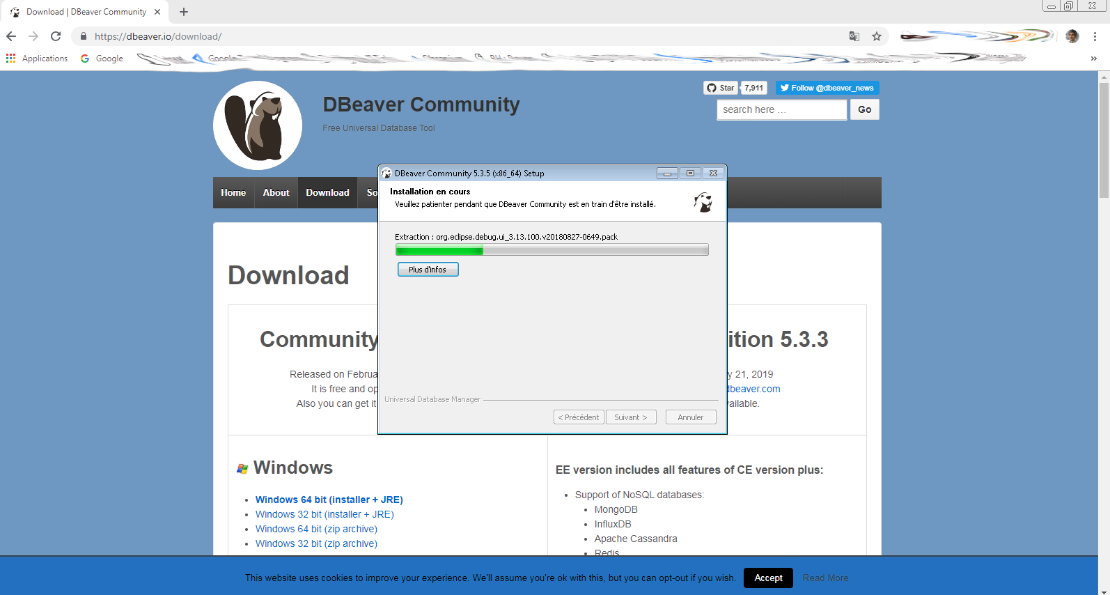Click the browser back arrow

[11, 36]
